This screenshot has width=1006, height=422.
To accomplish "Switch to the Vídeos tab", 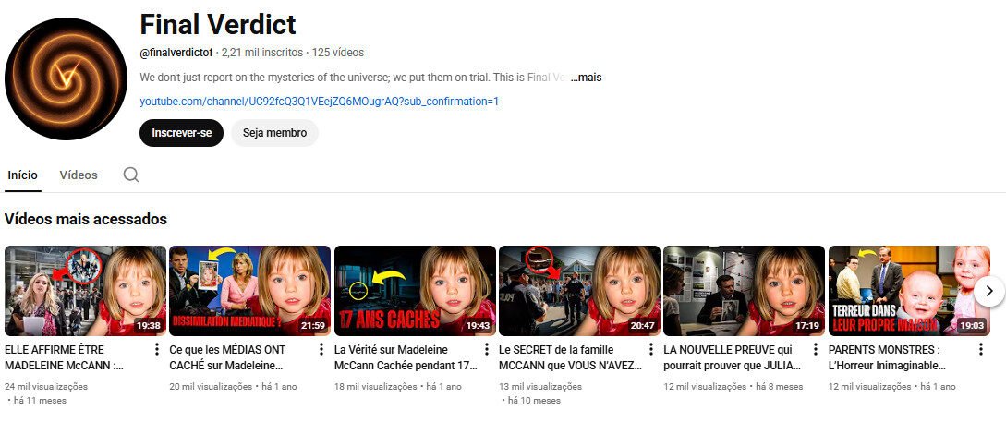I will [79, 175].
